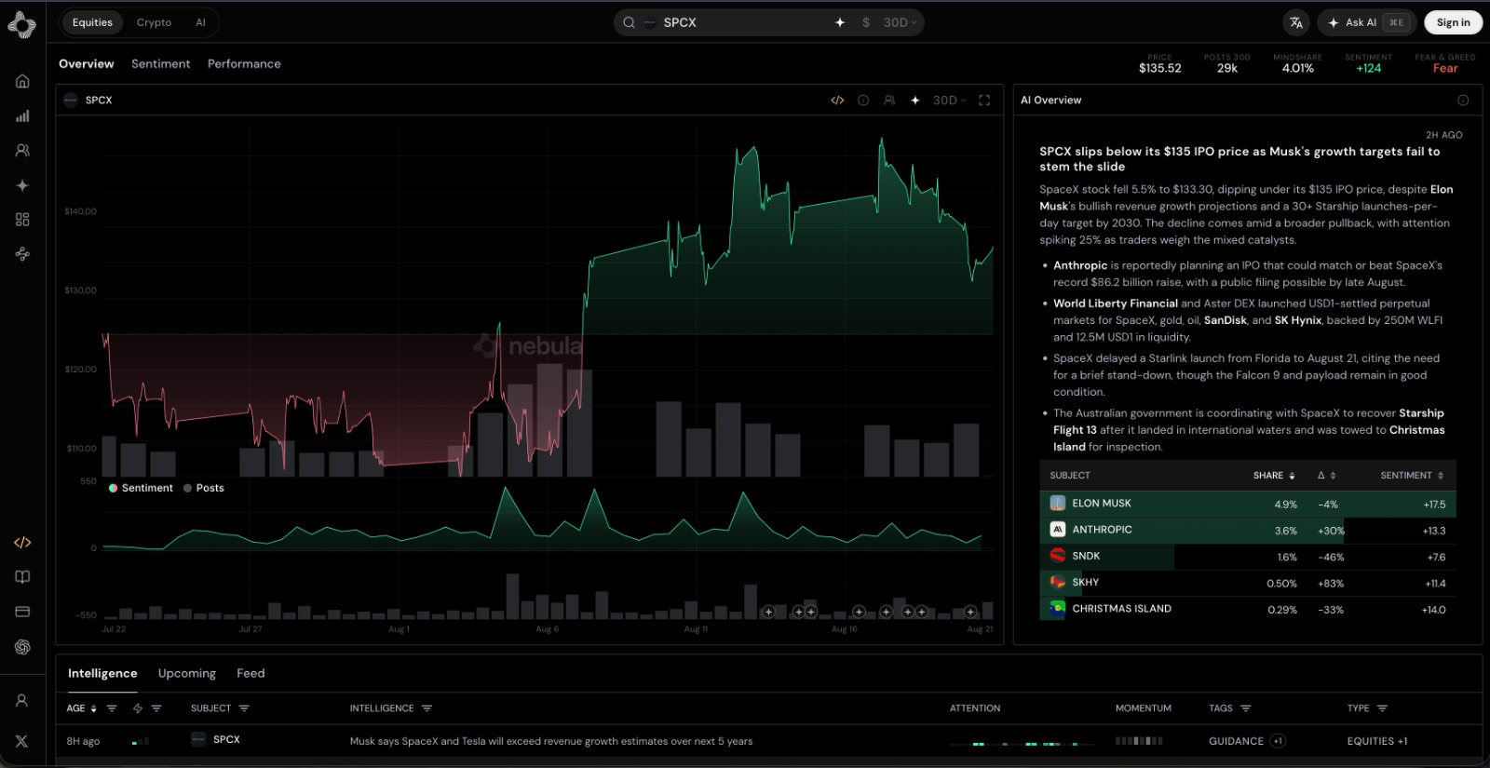
Task: Open the people icon in the sidebar
Action: click(x=22, y=150)
